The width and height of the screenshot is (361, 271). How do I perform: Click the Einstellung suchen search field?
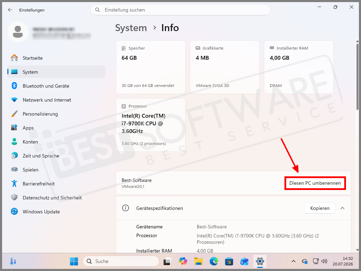(180, 10)
